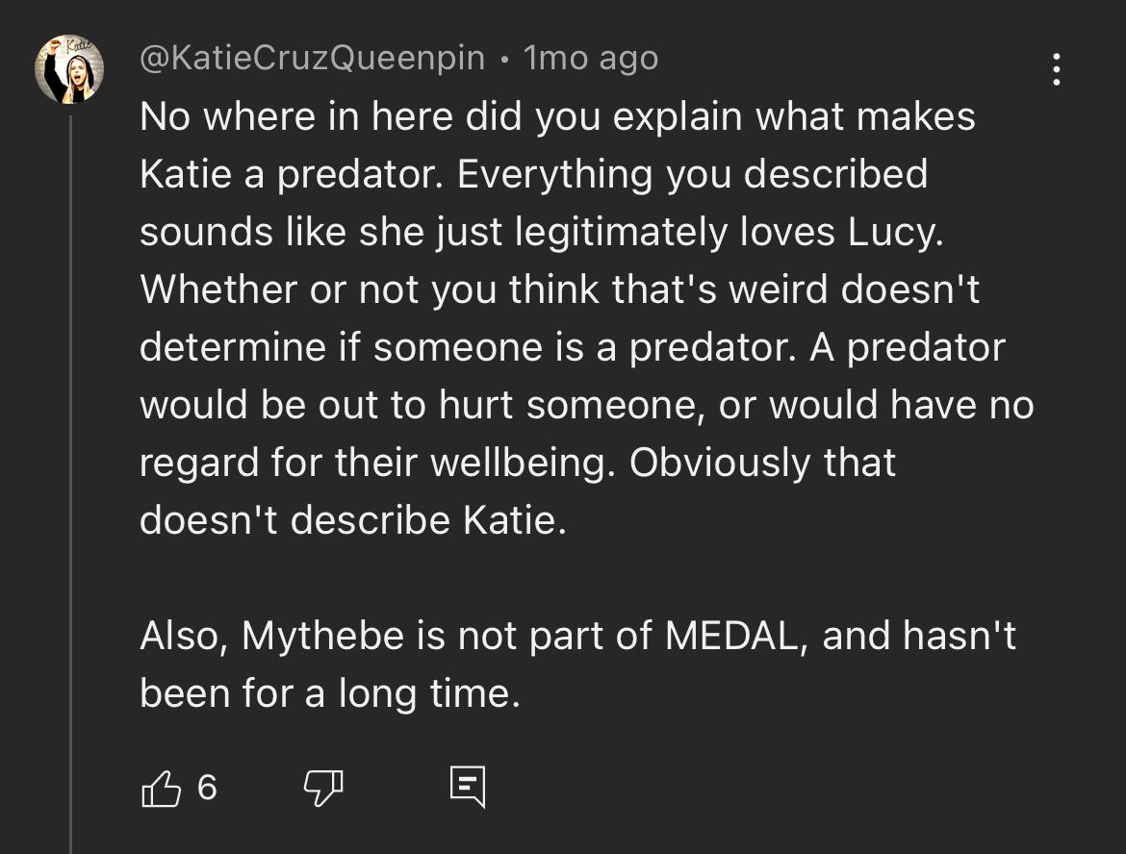The image size is (1126, 854).
Task: Like the comment with thumbs-up icon
Action: (x=161, y=789)
